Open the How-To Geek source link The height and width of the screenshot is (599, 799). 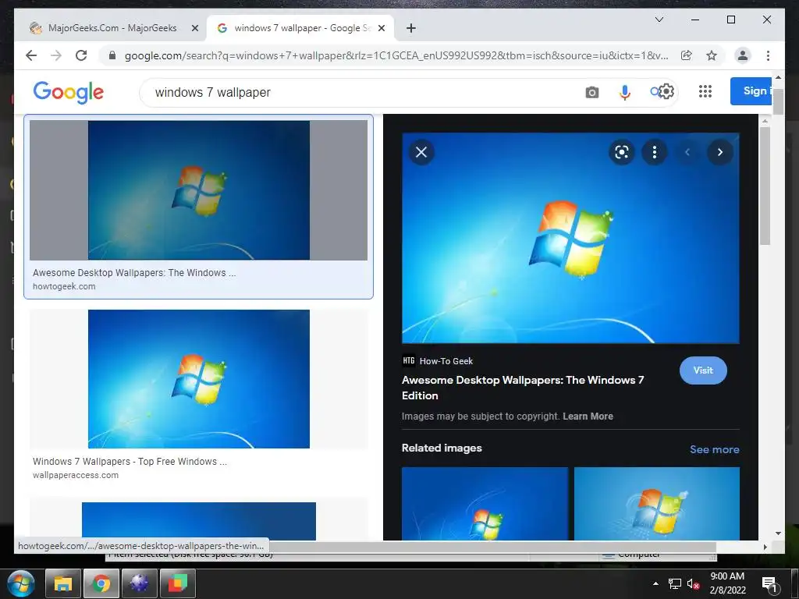click(437, 360)
